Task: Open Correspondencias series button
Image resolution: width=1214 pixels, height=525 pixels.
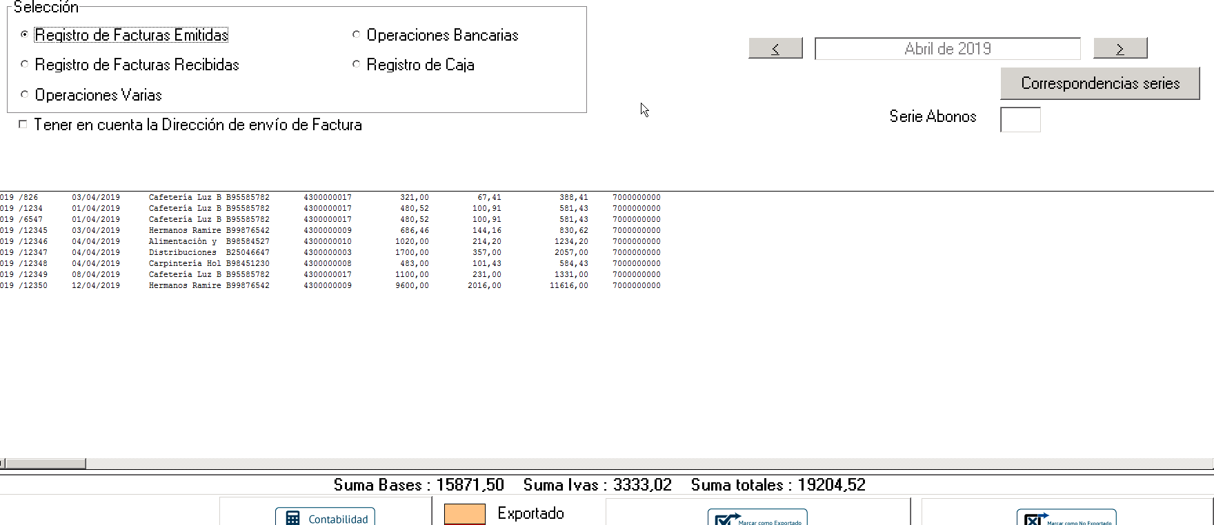Action: [x=1099, y=83]
